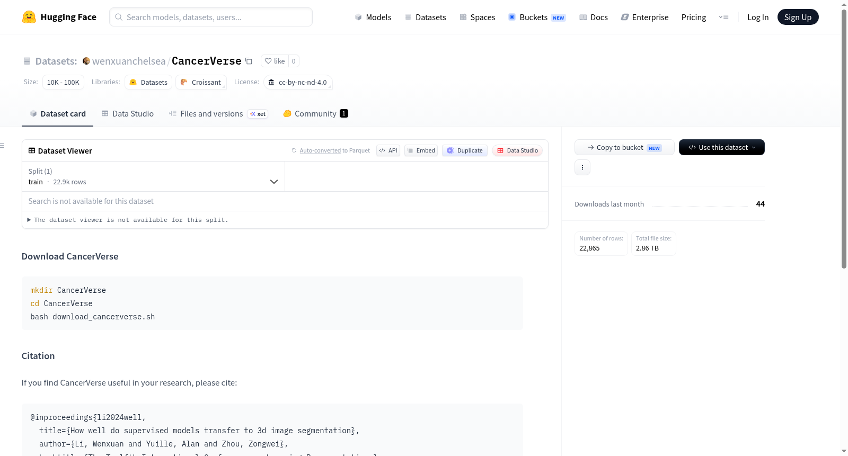Open Buckets in top navigation
Image resolution: width=848 pixels, height=456 pixels.
[537, 17]
